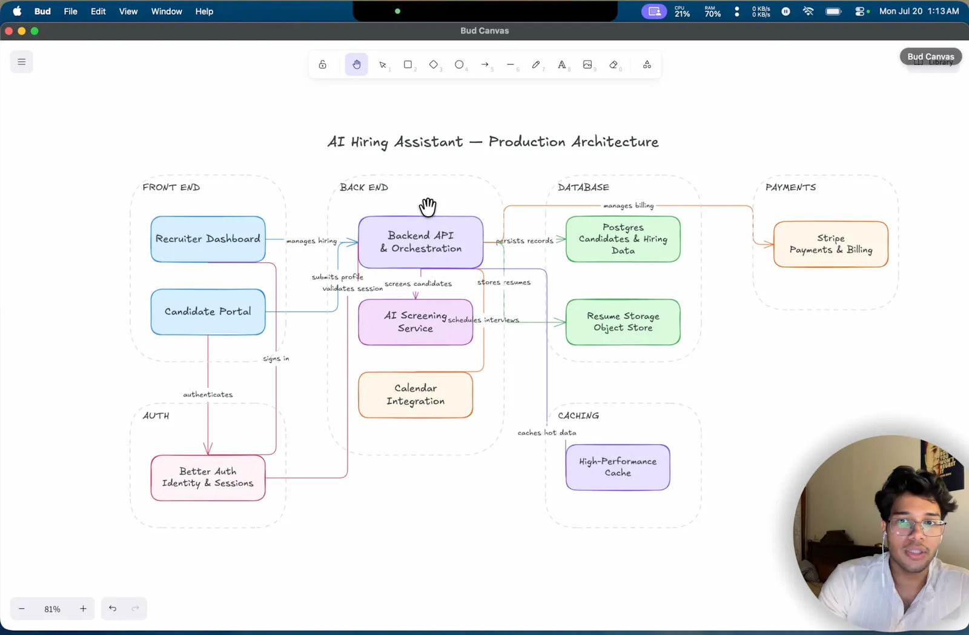Select the Line tool

[511, 65]
